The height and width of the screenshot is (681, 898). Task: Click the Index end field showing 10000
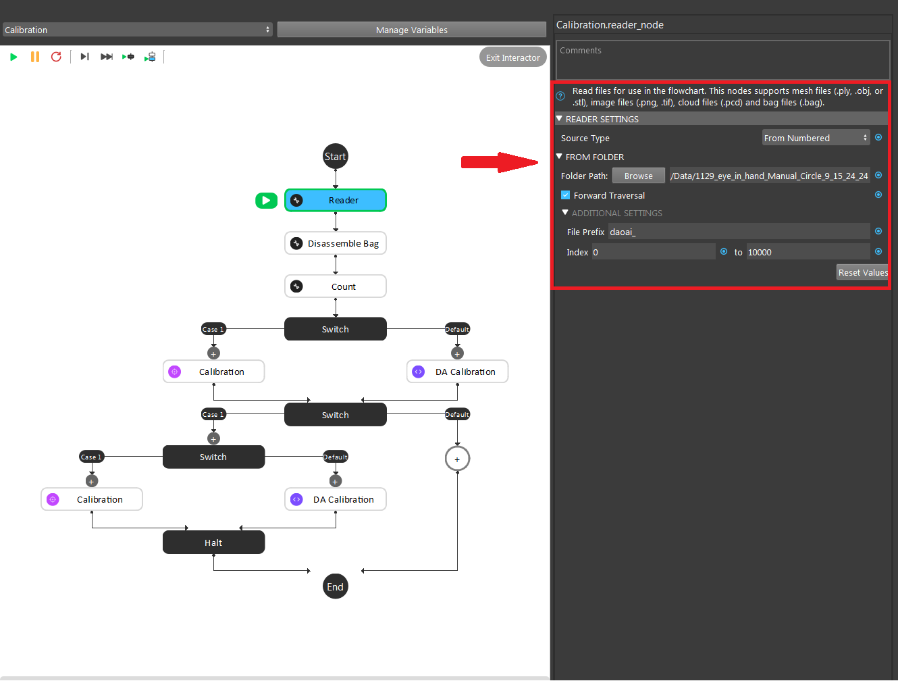(x=808, y=252)
